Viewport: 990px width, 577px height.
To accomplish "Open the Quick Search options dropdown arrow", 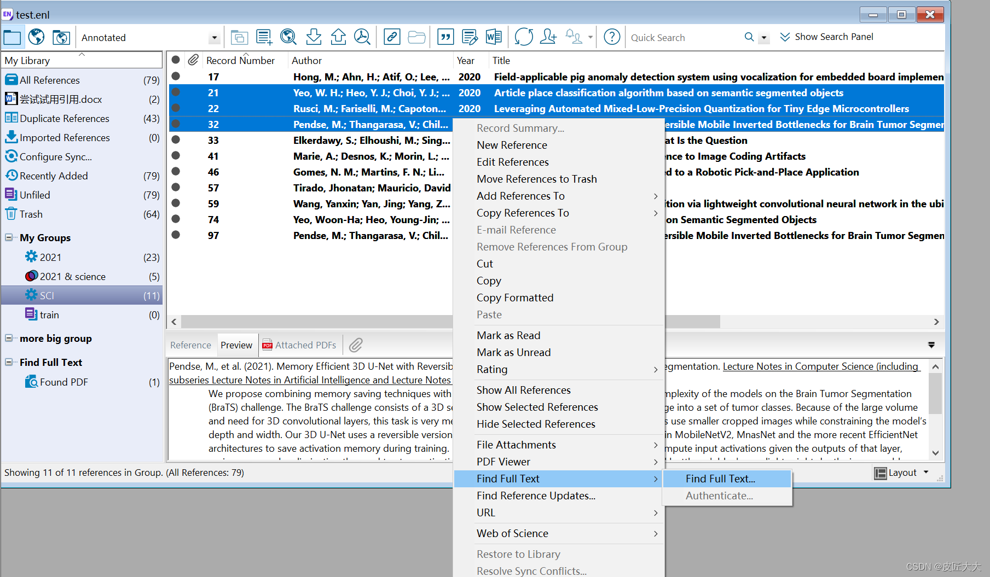I will tap(764, 38).
